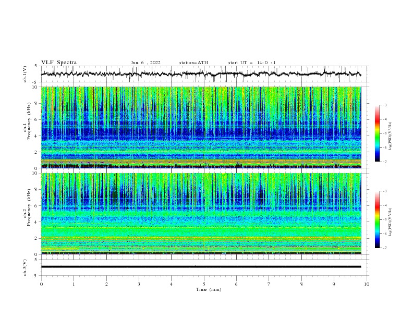
Task: Click the time axis tick label "1"
Action: (x=74, y=284)
